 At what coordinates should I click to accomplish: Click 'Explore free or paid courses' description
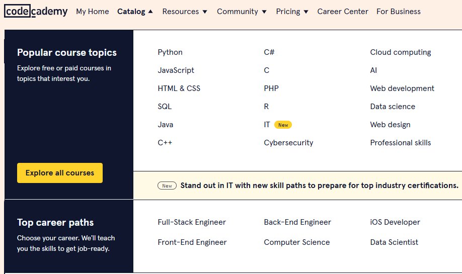pyautogui.click(x=64, y=73)
